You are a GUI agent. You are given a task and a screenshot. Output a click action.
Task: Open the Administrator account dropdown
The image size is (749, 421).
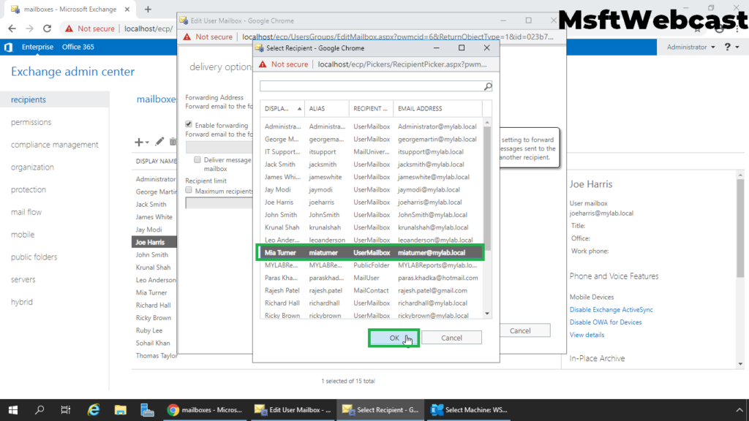tap(690, 47)
